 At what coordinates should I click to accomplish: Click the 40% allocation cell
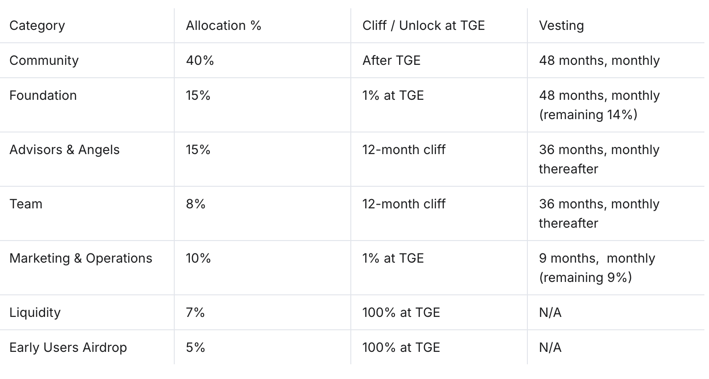[x=200, y=61]
